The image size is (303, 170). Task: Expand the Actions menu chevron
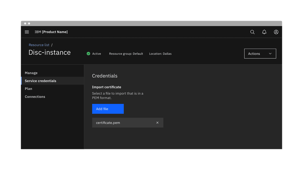coord(270,54)
